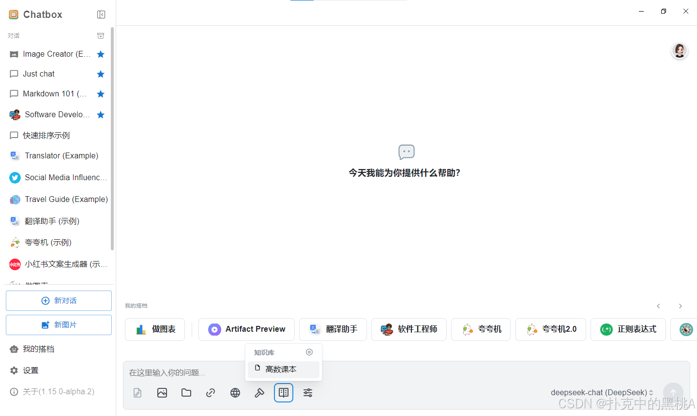
Task: Unstar the Image Creator conversation
Action: click(x=101, y=54)
